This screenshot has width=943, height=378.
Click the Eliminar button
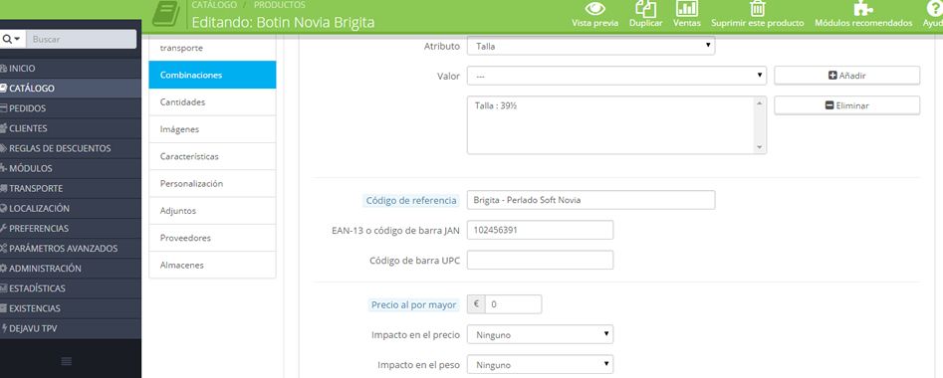[846, 105]
